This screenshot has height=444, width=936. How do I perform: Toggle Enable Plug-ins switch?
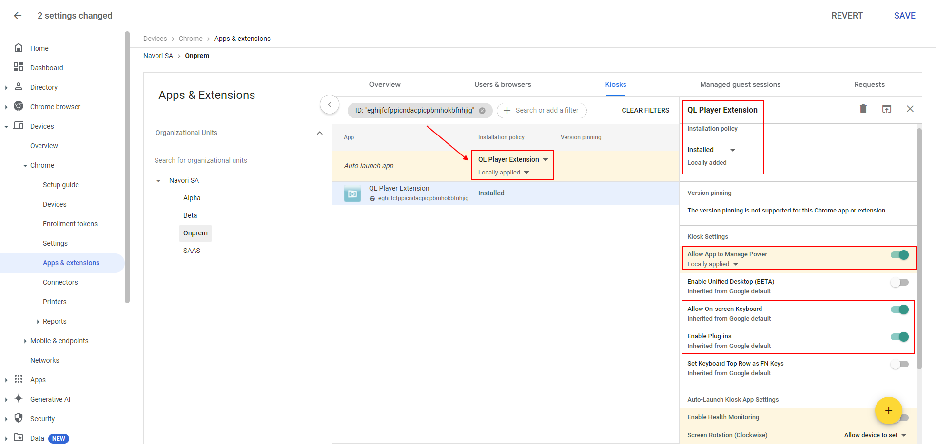[900, 337]
